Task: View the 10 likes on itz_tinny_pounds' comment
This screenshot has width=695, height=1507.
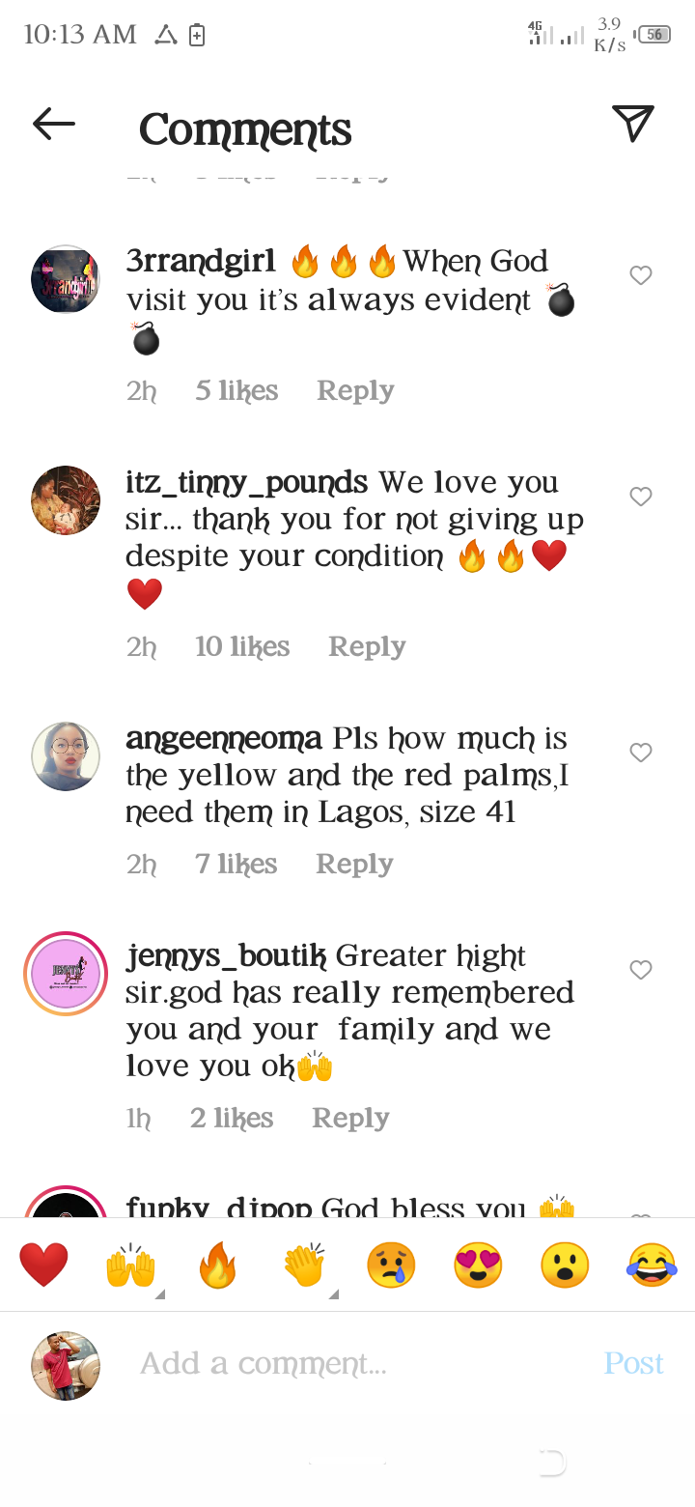Action: tap(242, 646)
